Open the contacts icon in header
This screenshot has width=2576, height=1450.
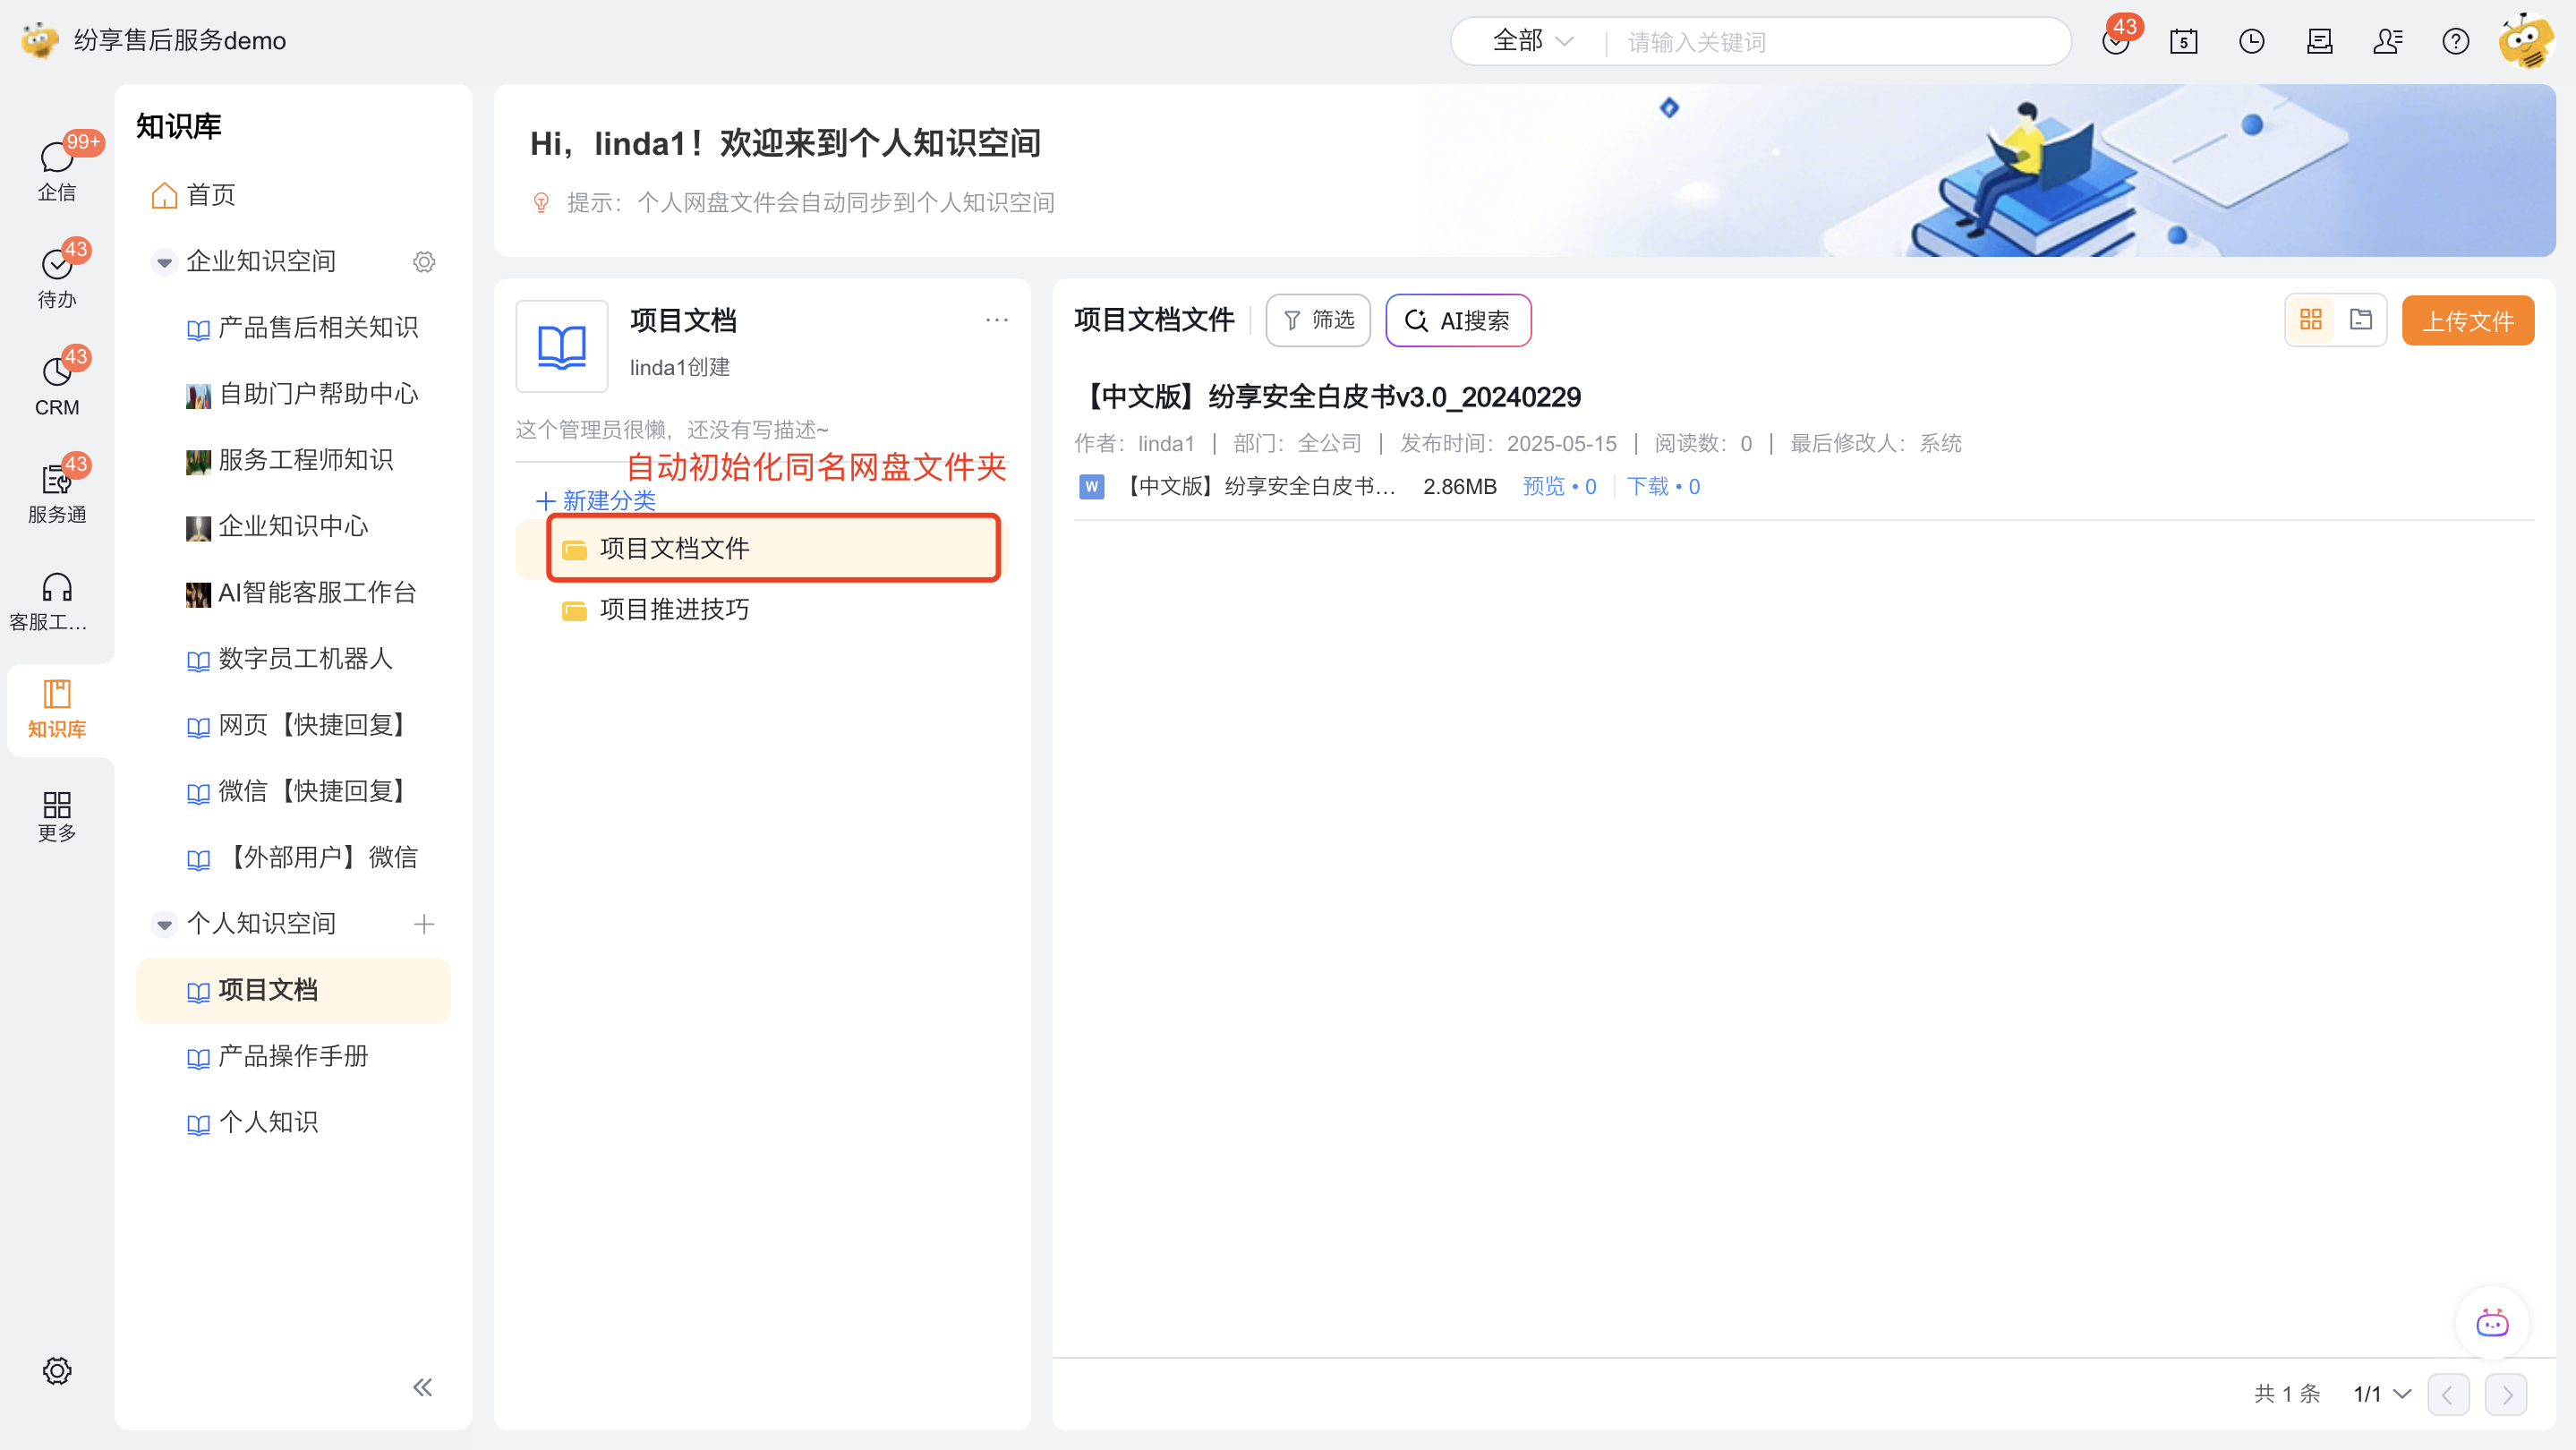click(2387, 41)
